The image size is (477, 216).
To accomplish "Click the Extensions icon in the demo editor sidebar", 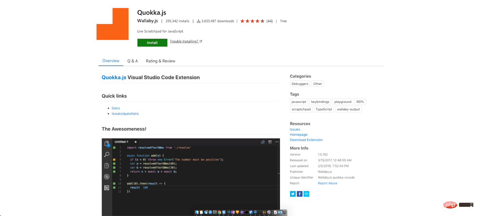I will [107, 187].
